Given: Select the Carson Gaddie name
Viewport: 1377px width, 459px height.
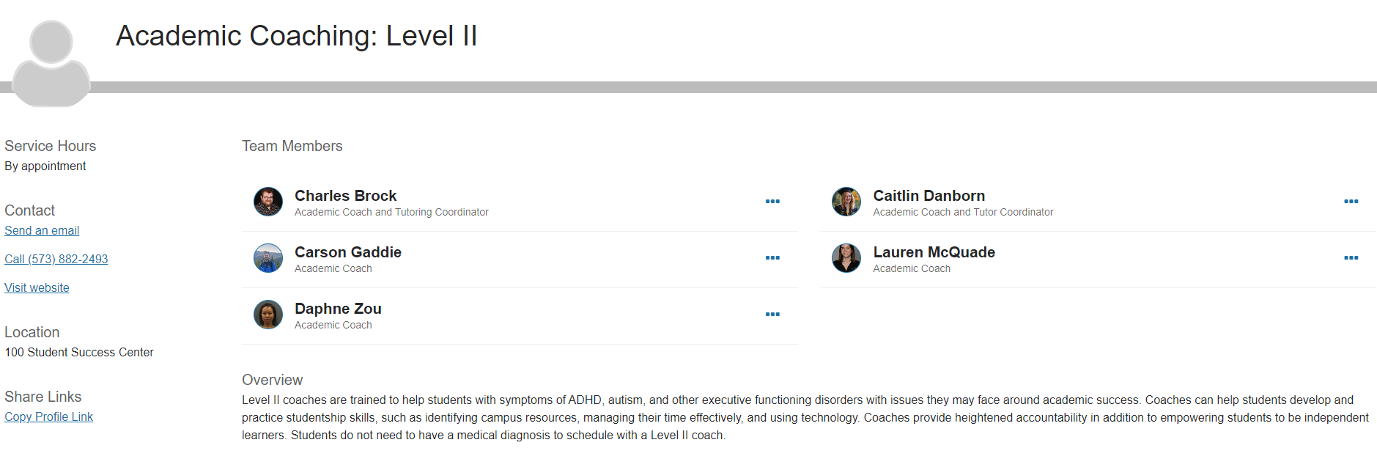Looking at the screenshot, I should 347,252.
